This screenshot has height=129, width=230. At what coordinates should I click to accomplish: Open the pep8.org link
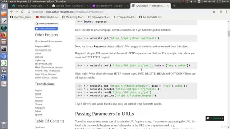tap(39, 57)
